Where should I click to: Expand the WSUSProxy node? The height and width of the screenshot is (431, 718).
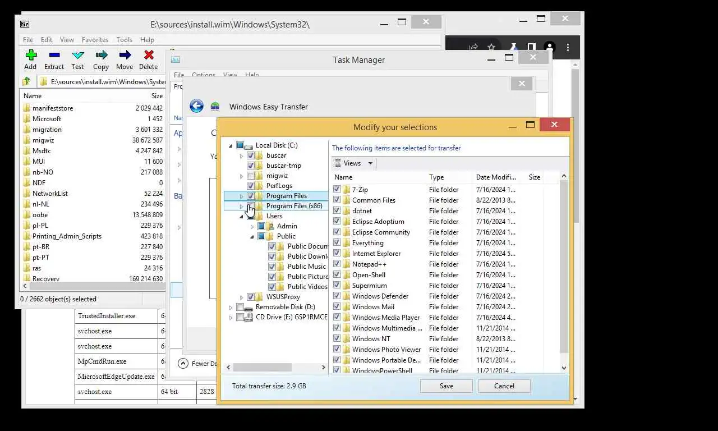tap(242, 297)
